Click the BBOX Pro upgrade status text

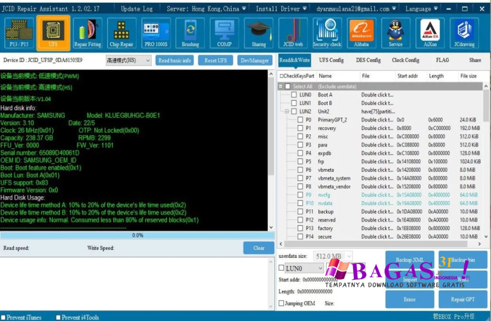coord(453,316)
